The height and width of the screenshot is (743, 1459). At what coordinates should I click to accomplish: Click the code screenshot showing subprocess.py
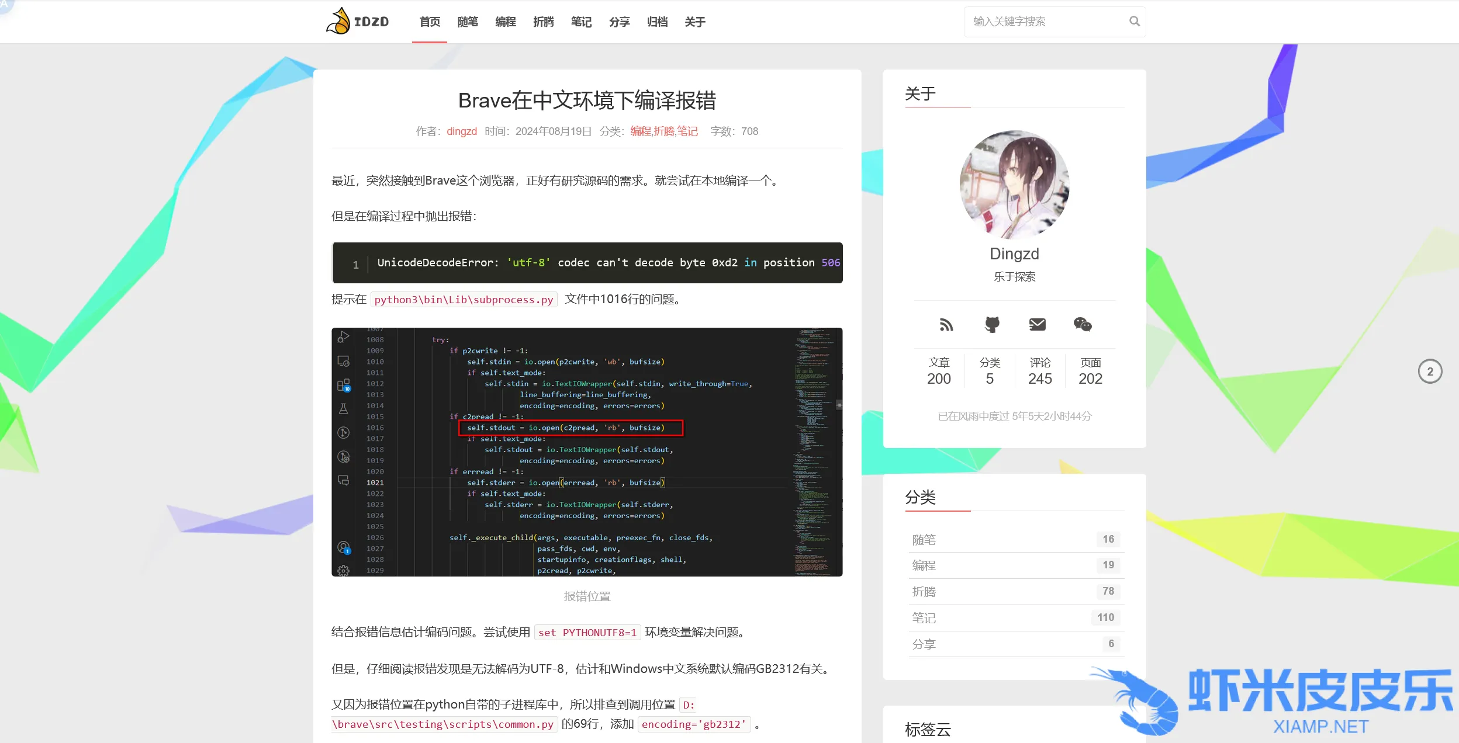click(587, 452)
